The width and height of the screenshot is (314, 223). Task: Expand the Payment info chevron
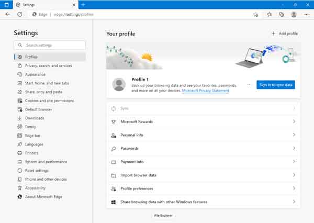pos(294,161)
